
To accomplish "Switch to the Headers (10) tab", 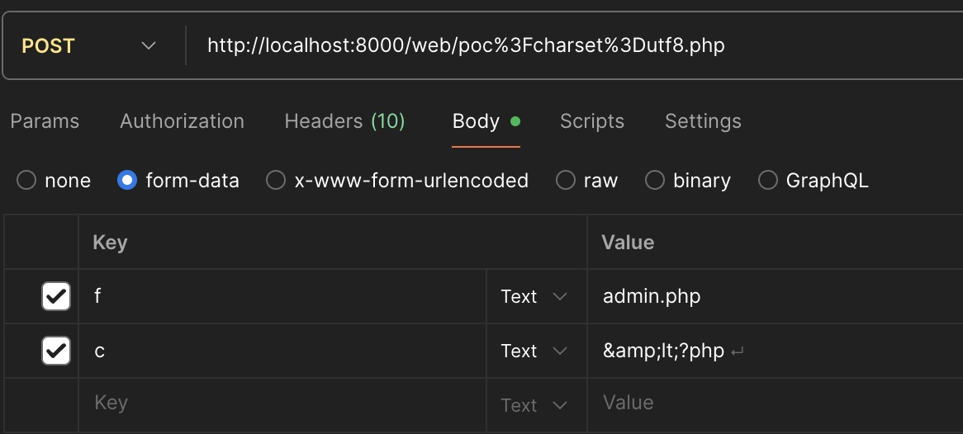I will tap(344, 121).
